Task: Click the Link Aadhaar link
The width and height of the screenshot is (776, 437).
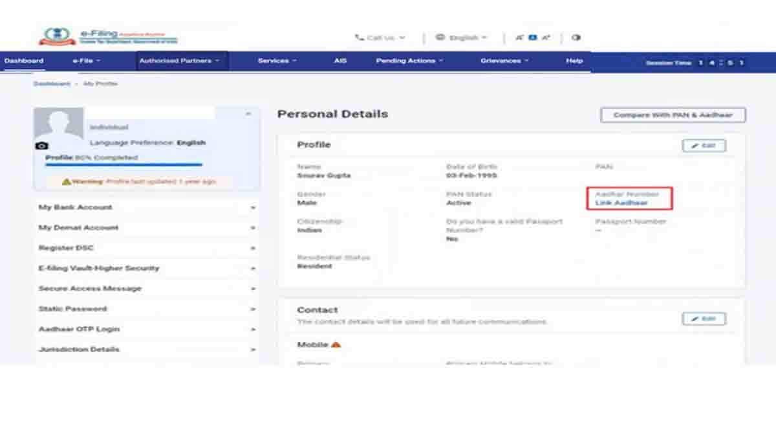Action: coord(621,203)
